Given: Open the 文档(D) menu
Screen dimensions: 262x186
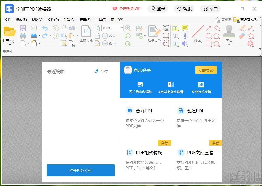Looking at the screenshot, I should coord(53,19).
